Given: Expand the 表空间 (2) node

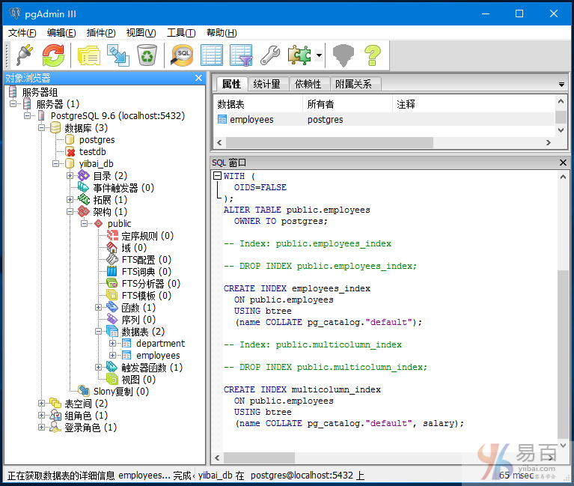Looking at the screenshot, I should (42, 404).
